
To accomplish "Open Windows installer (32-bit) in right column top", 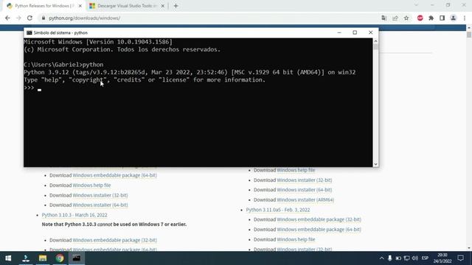I will pyautogui.click(x=305, y=180).
